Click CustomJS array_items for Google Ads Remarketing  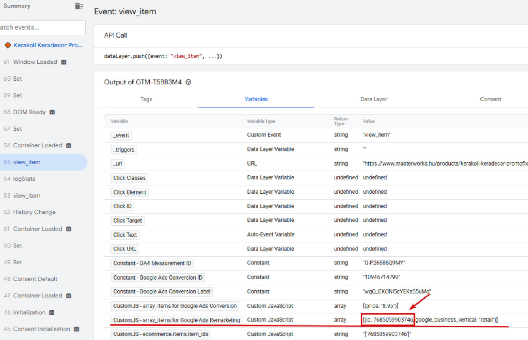click(x=177, y=320)
